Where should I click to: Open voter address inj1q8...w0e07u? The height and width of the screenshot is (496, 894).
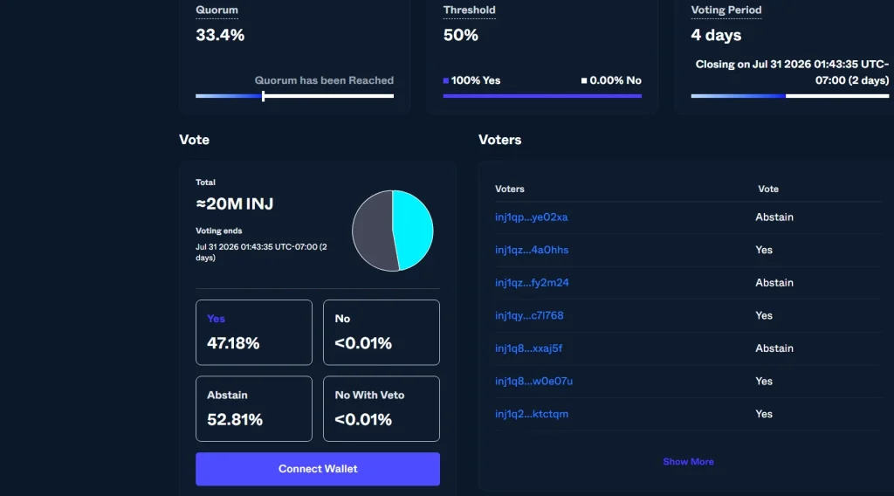click(x=533, y=381)
